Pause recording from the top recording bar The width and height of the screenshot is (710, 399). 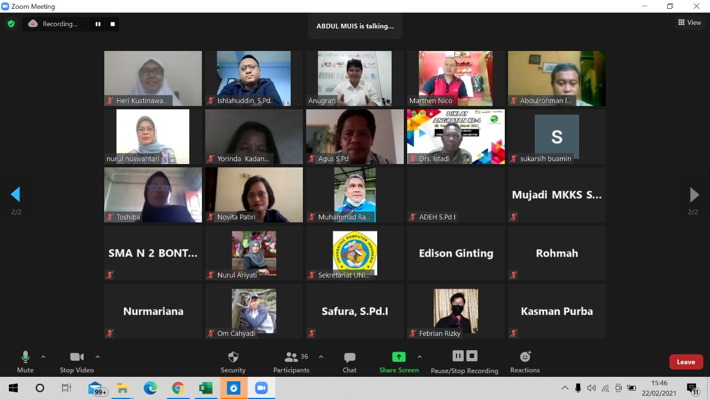coord(98,24)
